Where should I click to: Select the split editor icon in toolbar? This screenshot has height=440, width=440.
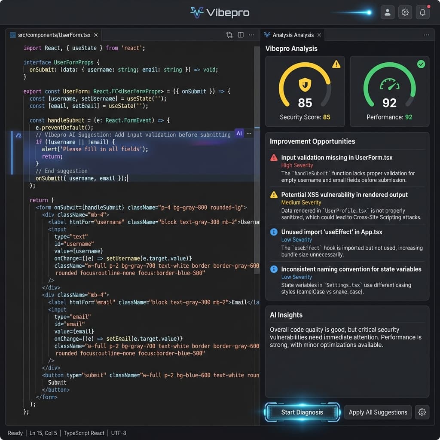(240, 35)
